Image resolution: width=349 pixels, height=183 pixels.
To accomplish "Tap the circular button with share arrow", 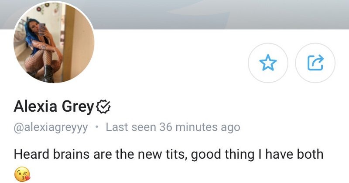I will click(x=315, y=63).
